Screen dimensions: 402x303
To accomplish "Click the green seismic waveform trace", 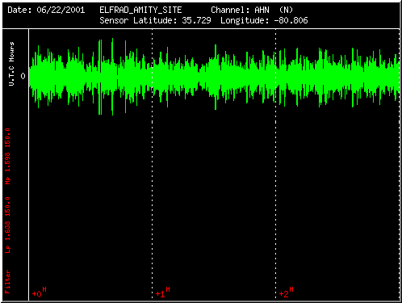I will [214, 77].
